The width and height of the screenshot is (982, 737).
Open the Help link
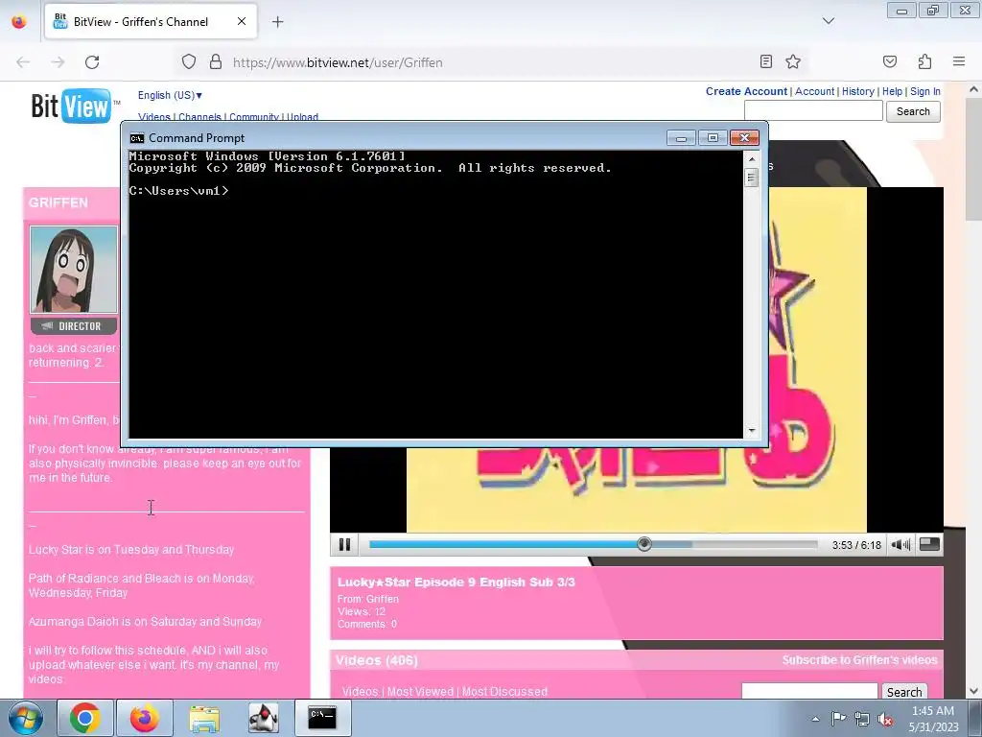892,91
